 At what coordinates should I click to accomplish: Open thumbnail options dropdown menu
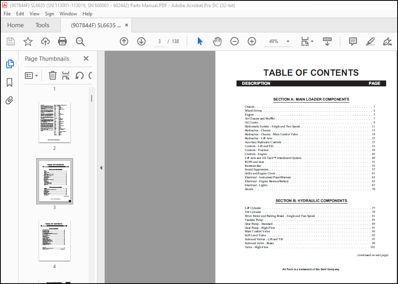[x=31, y=76]
